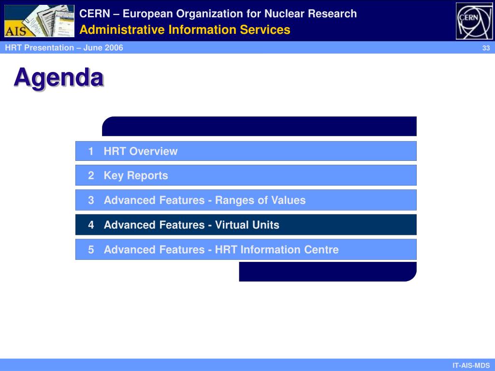Open highlighted Advanced Features - Virtual Units
The width and height of the screenshot is (495, 371).
[x=246, y=225]
